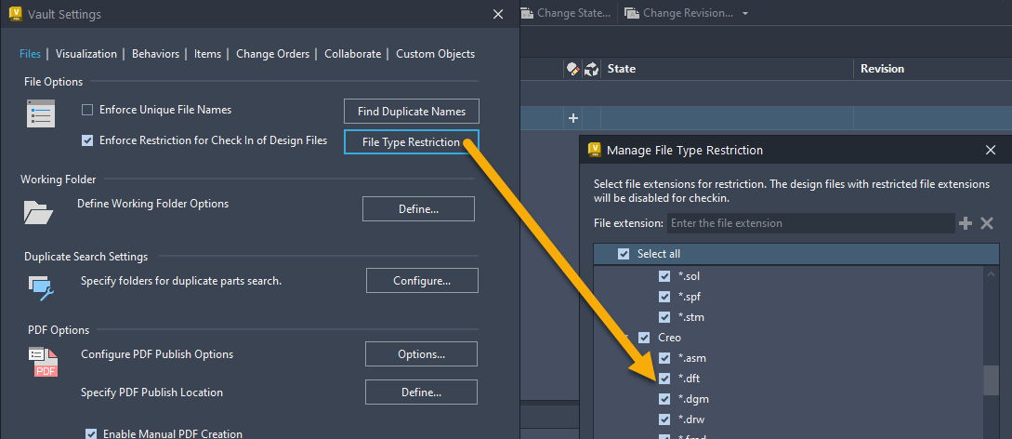Switch to the Behaviors tab

155,54
